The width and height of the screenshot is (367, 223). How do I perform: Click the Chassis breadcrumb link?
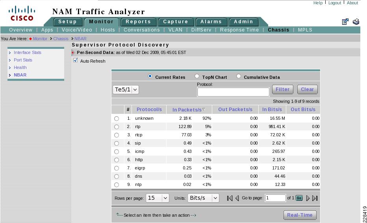[x=61, y=39]
